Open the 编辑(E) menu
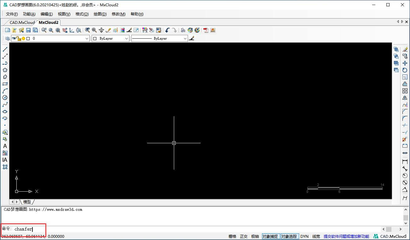The image size is (410, 240). [x=47, y=14]
